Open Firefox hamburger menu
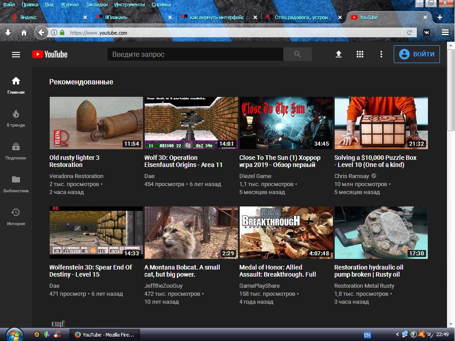The width and height of the screenshot is (455, 341). (445, 32)
